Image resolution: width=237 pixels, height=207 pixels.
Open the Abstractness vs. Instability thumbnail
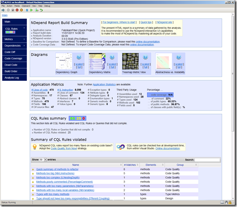coord(164,61)
